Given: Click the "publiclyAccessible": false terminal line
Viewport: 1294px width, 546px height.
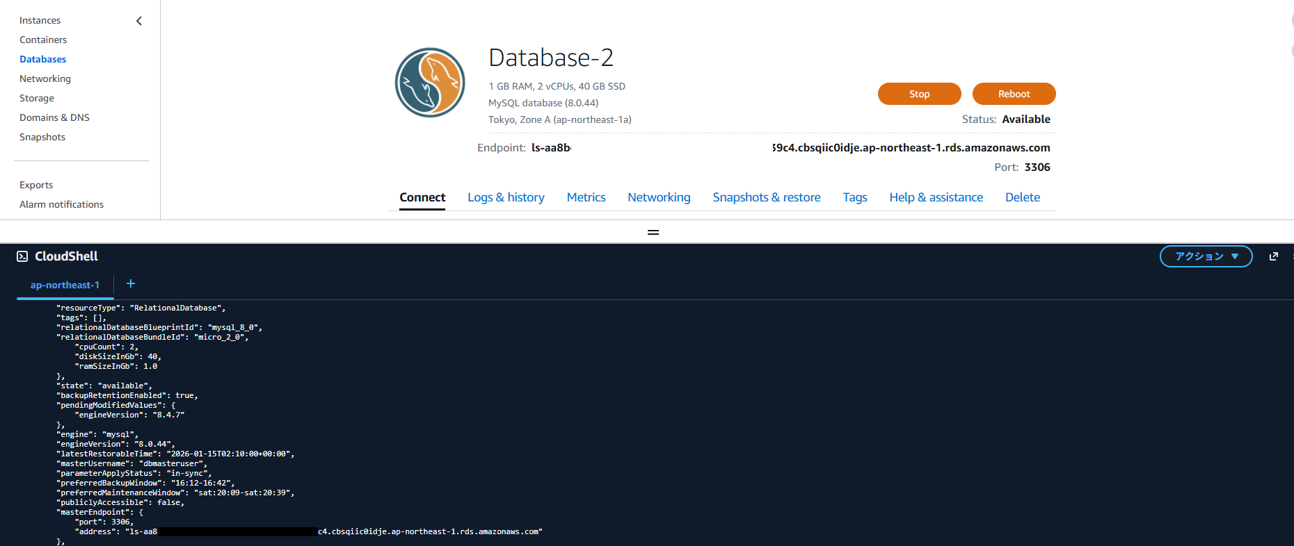Looking at the screenshot, I should (120, 502).
